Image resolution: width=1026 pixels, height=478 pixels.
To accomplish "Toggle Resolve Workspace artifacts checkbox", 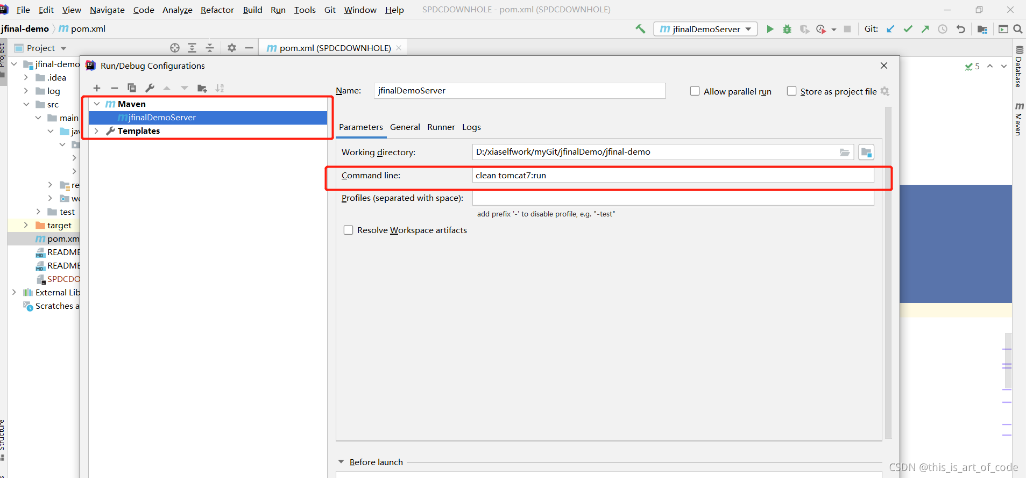I will 349,230.
